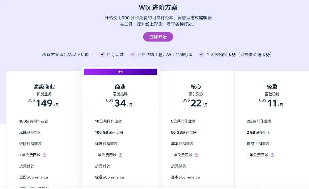Image resolution: width=309 pixels, height=189 pixels.
Task: Click 100 GB储存空间 in 商业 plan
Action: point(109,132)
